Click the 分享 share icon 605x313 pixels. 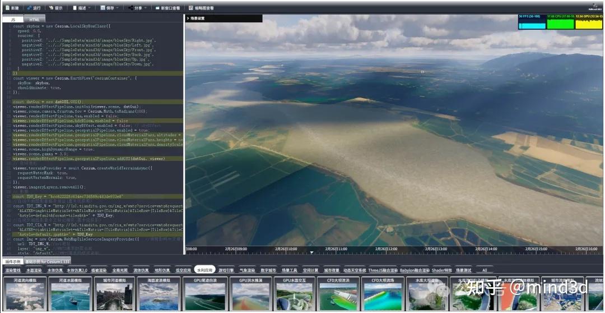tap(131, 8)
